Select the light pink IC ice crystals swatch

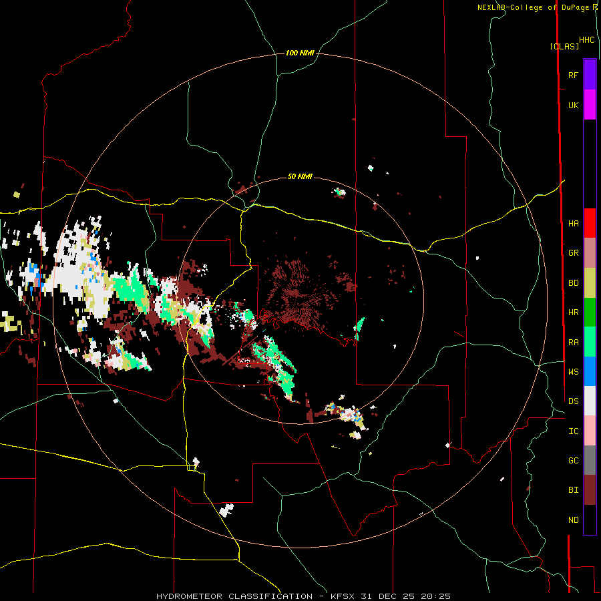coord(590,431)
